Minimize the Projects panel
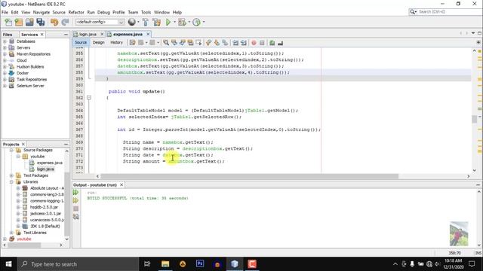 66,144
